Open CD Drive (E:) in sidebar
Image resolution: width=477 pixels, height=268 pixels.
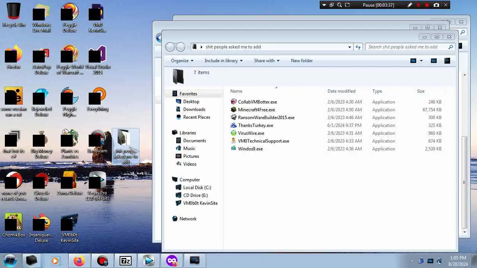[x=192, y=195]
